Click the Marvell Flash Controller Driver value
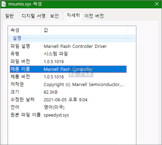 point(75,46)
